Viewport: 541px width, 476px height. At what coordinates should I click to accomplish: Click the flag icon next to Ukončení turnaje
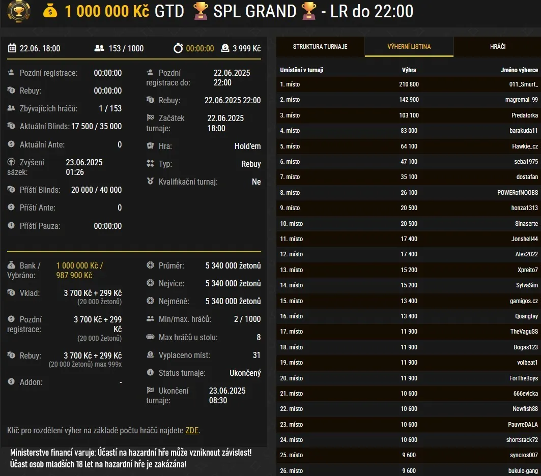point(150,391)
